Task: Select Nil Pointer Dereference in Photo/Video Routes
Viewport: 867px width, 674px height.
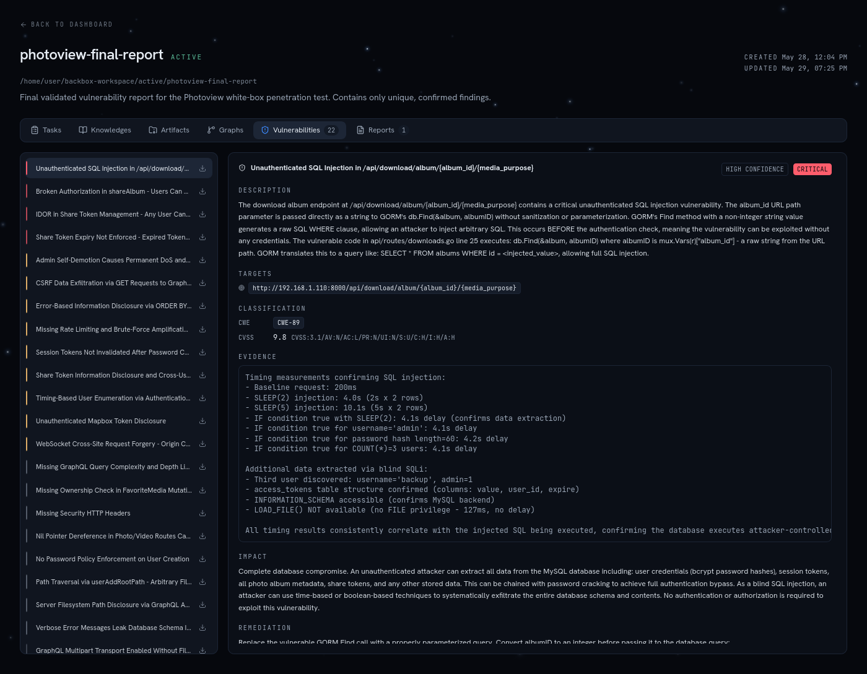Action: coord(119,536)
